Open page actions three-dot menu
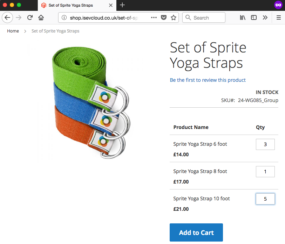The height and width of the screenshot is (244, 285). pyautogui.click(x=154, y=17)
